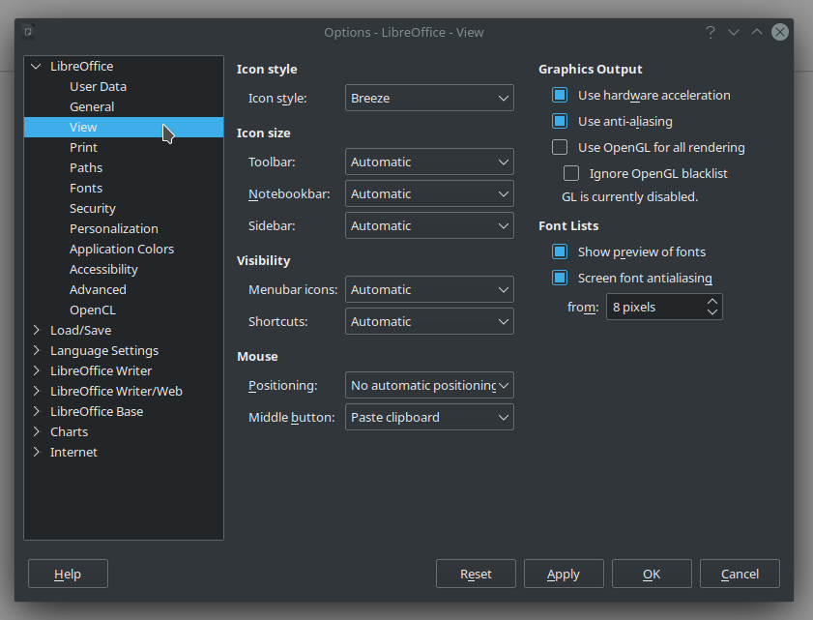Toggle Use anti-aliasing checkbox

(x=560, y=121)
